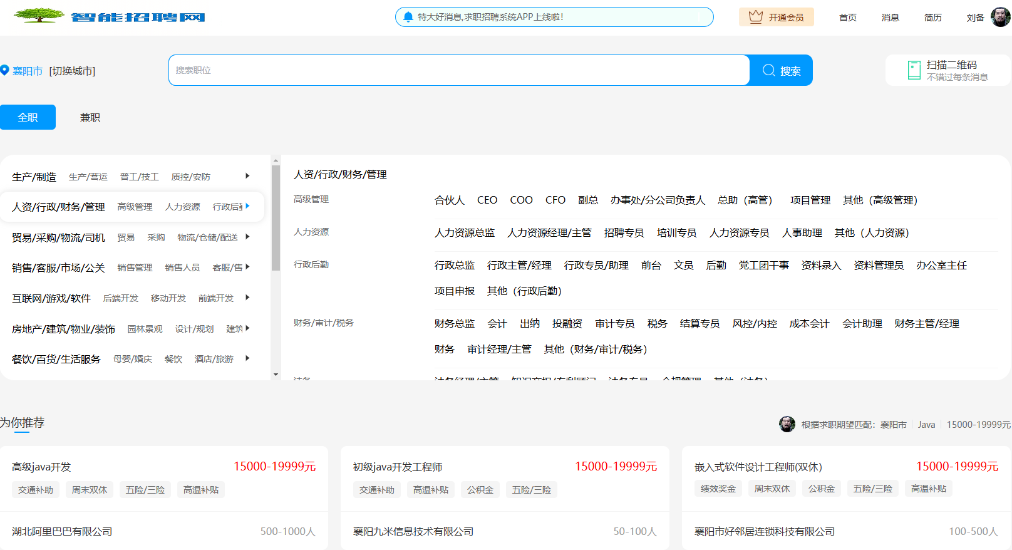Go to 消息 in top navigation

(890, 18)
